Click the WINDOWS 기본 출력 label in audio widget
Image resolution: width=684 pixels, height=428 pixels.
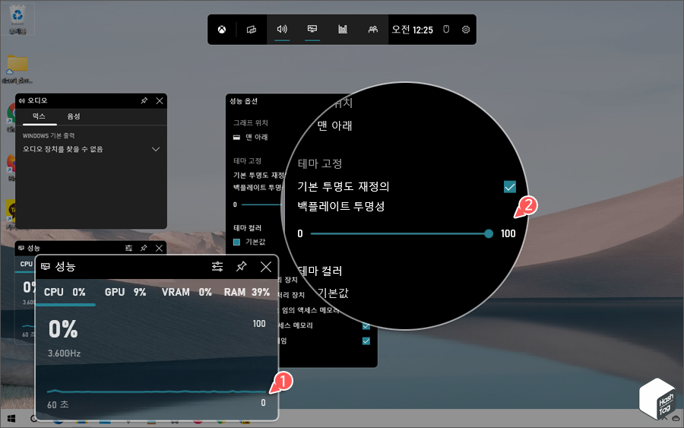49,135
